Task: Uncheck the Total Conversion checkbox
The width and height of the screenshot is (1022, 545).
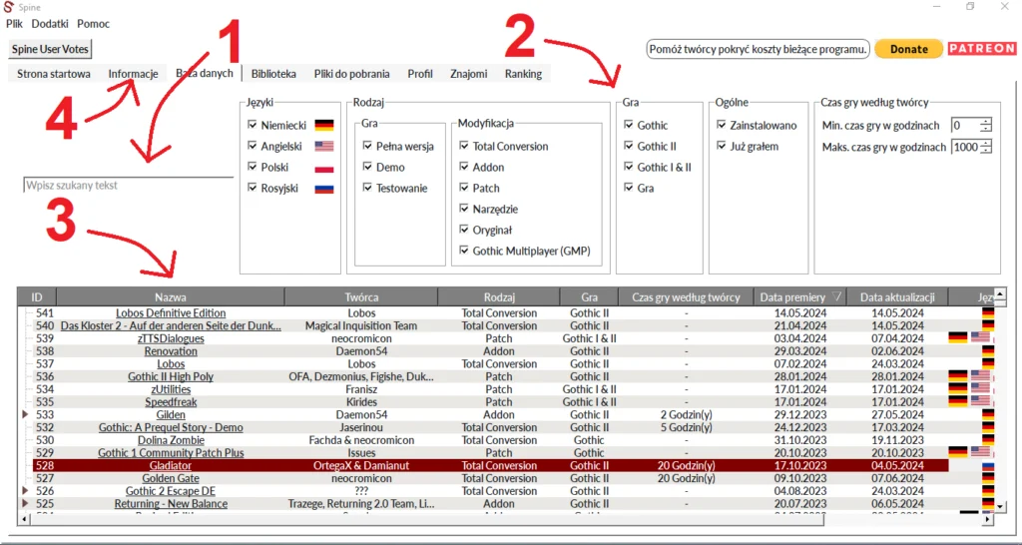Action: coord(464,146)
